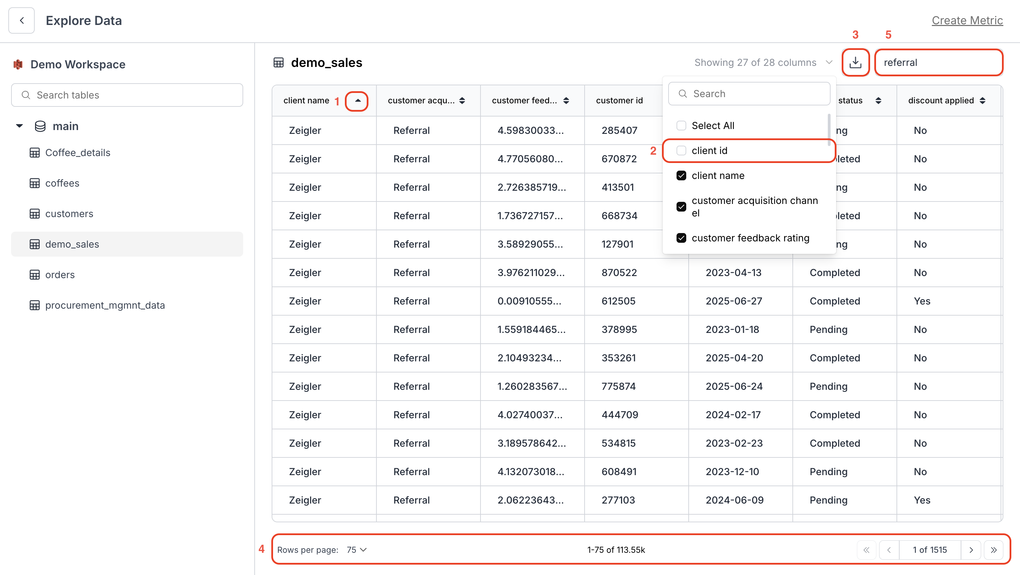Viewport: 1020px width, 575px height.
Task: Open the Rows per page dropdown
Action: click(x=357, y=550)
